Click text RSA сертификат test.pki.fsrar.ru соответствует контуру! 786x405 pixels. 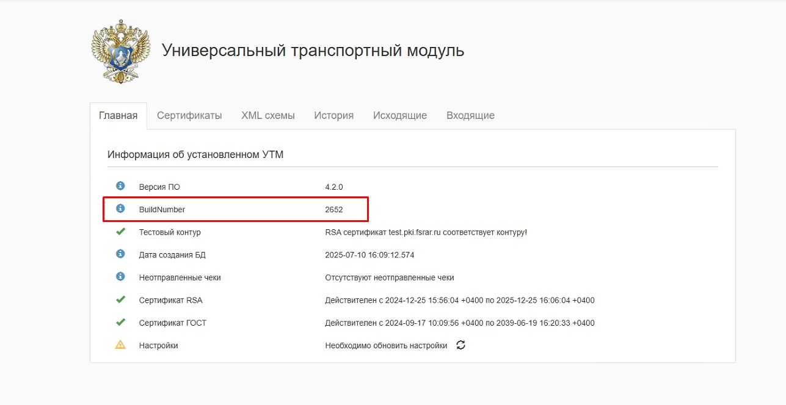coord(426,232)
